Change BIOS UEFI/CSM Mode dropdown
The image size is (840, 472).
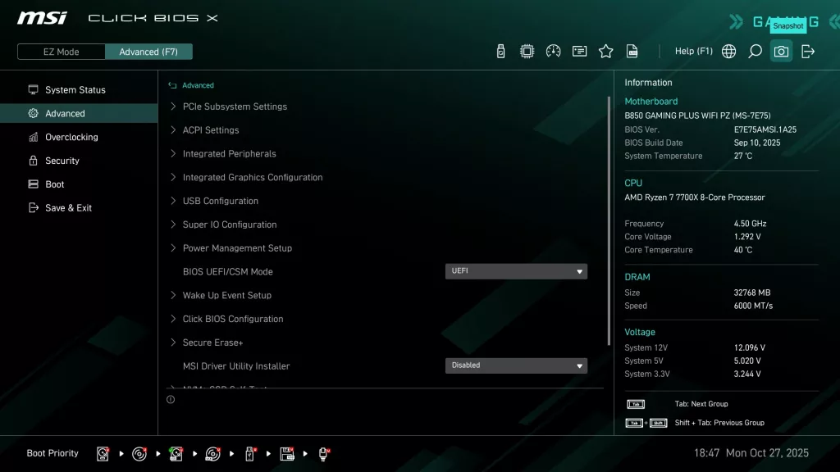(516, 271)
